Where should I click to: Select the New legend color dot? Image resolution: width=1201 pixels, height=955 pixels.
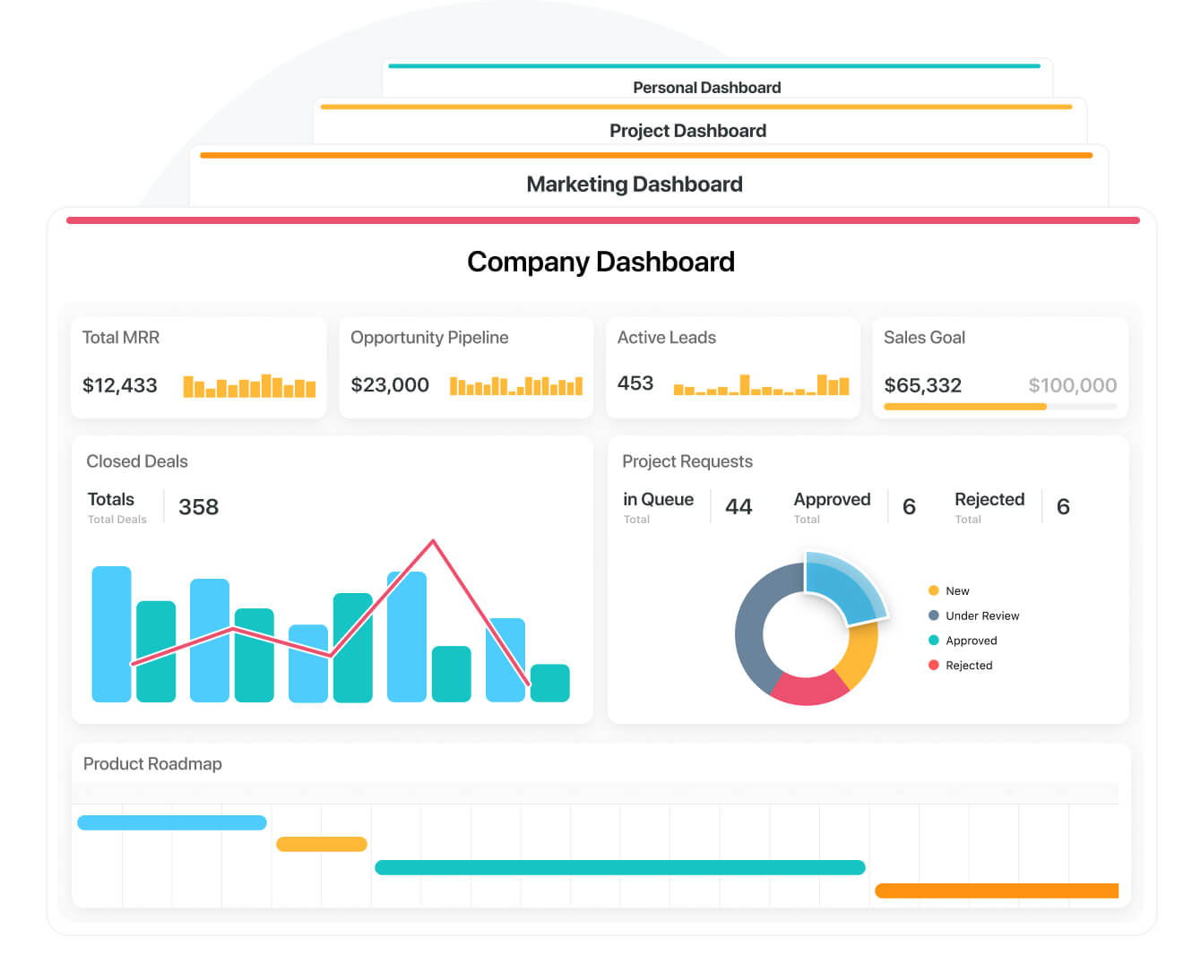coord(933,590)
